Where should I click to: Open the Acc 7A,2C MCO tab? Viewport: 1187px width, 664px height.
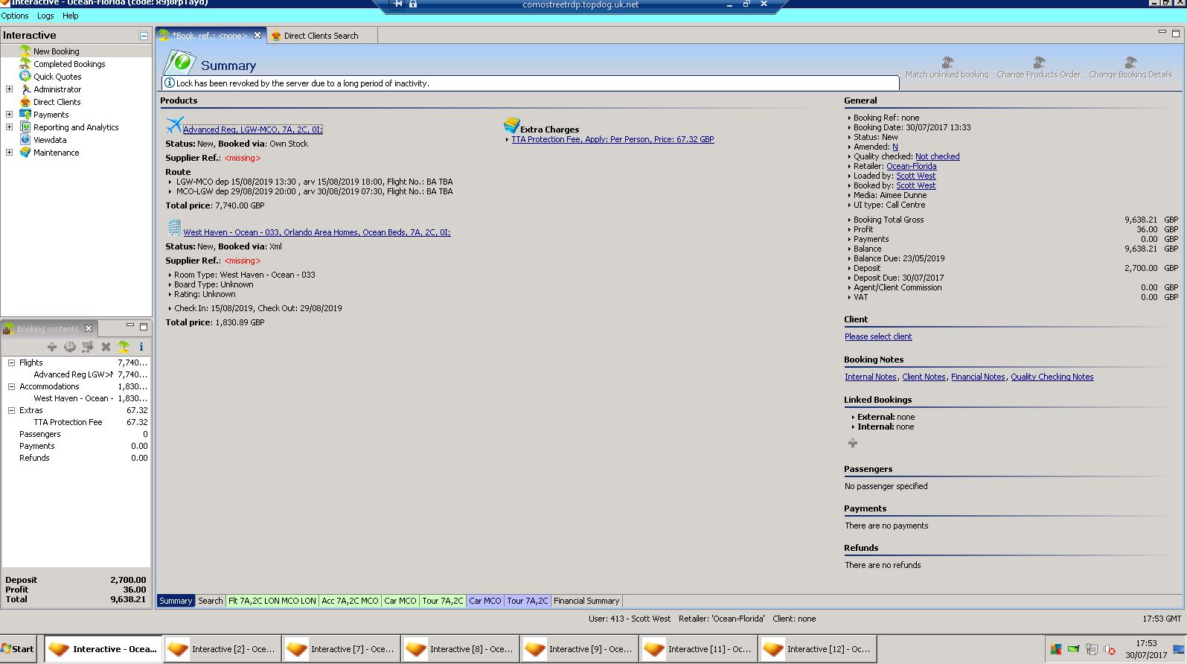(350, 601)
